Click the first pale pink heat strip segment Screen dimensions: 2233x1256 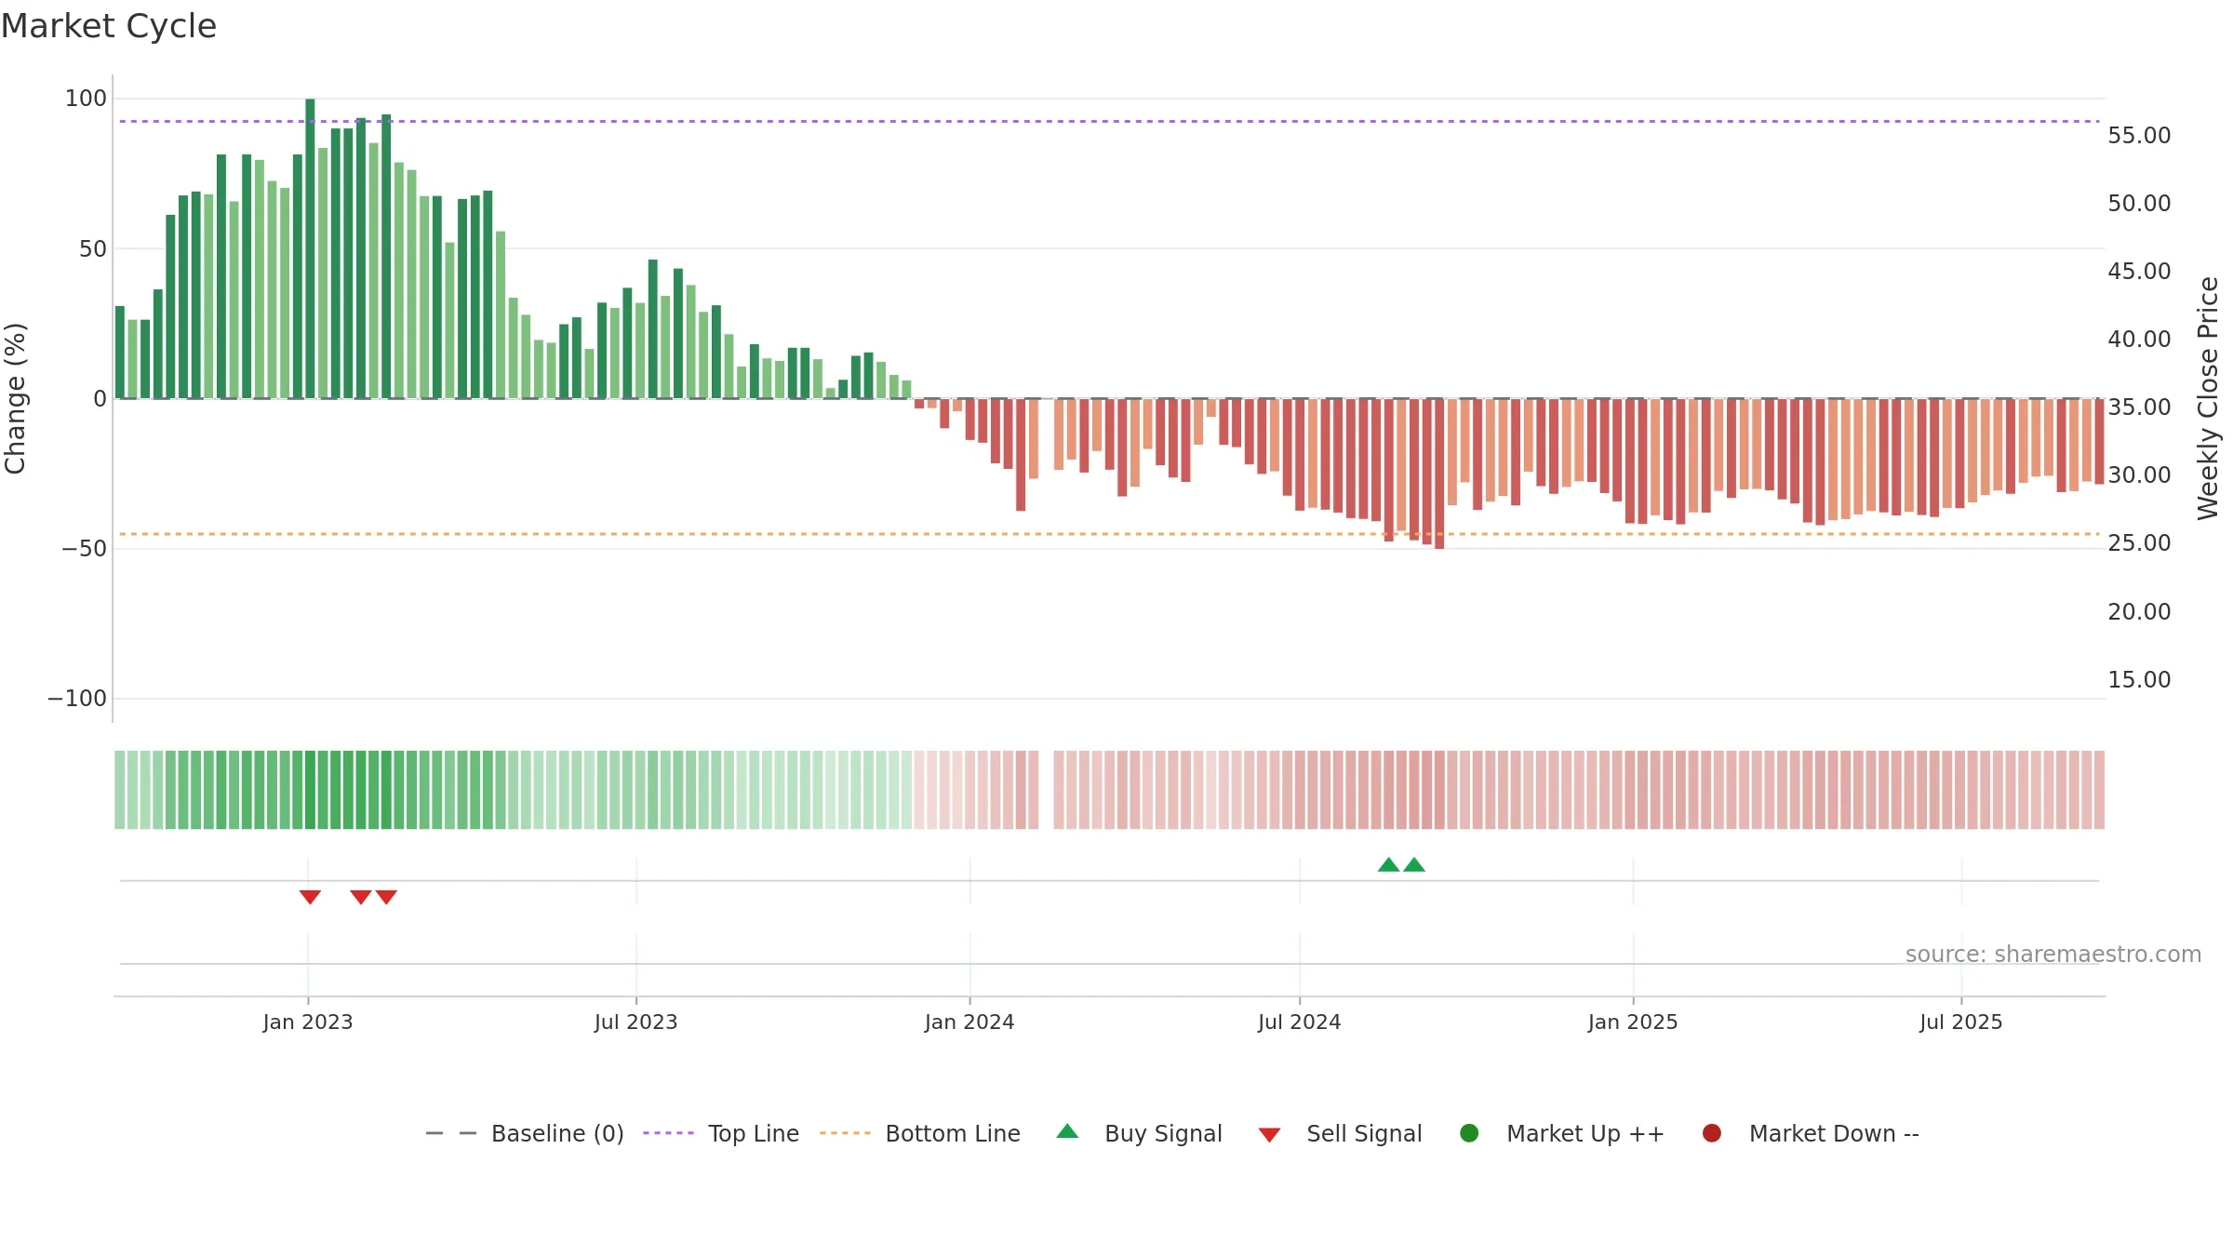pyautogui.click(x=919, y=790)
